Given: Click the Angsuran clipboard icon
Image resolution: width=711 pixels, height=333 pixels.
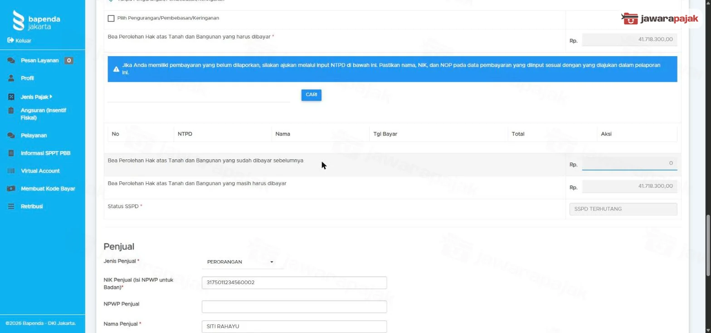Looking at the screenshot, I should point(11,110).
